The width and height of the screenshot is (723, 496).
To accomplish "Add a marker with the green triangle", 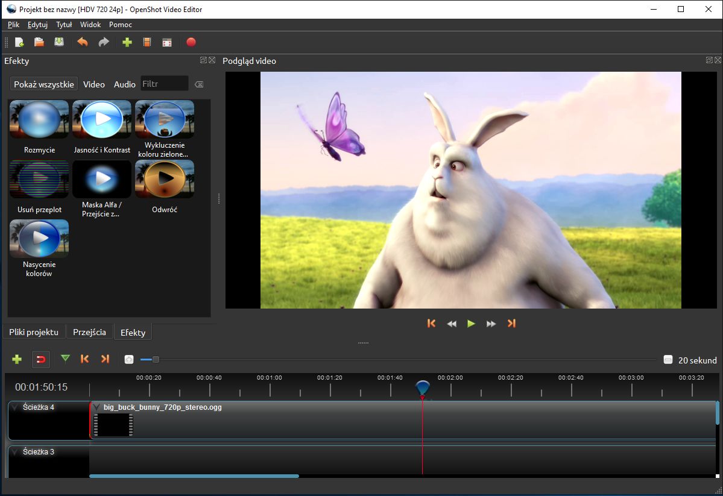I will tap(66, 359).
